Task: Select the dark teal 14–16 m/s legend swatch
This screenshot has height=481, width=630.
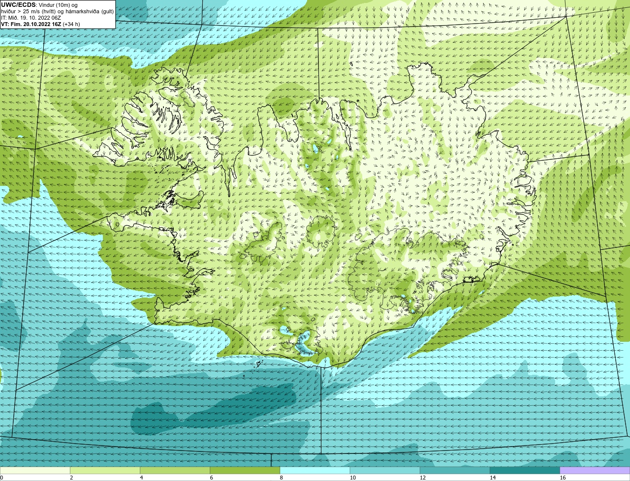Action: tap(525, 470)
